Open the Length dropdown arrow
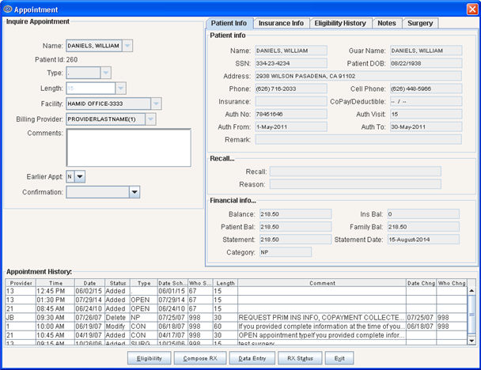Screen dimensions: 481x370 click(x=120, y=89)
